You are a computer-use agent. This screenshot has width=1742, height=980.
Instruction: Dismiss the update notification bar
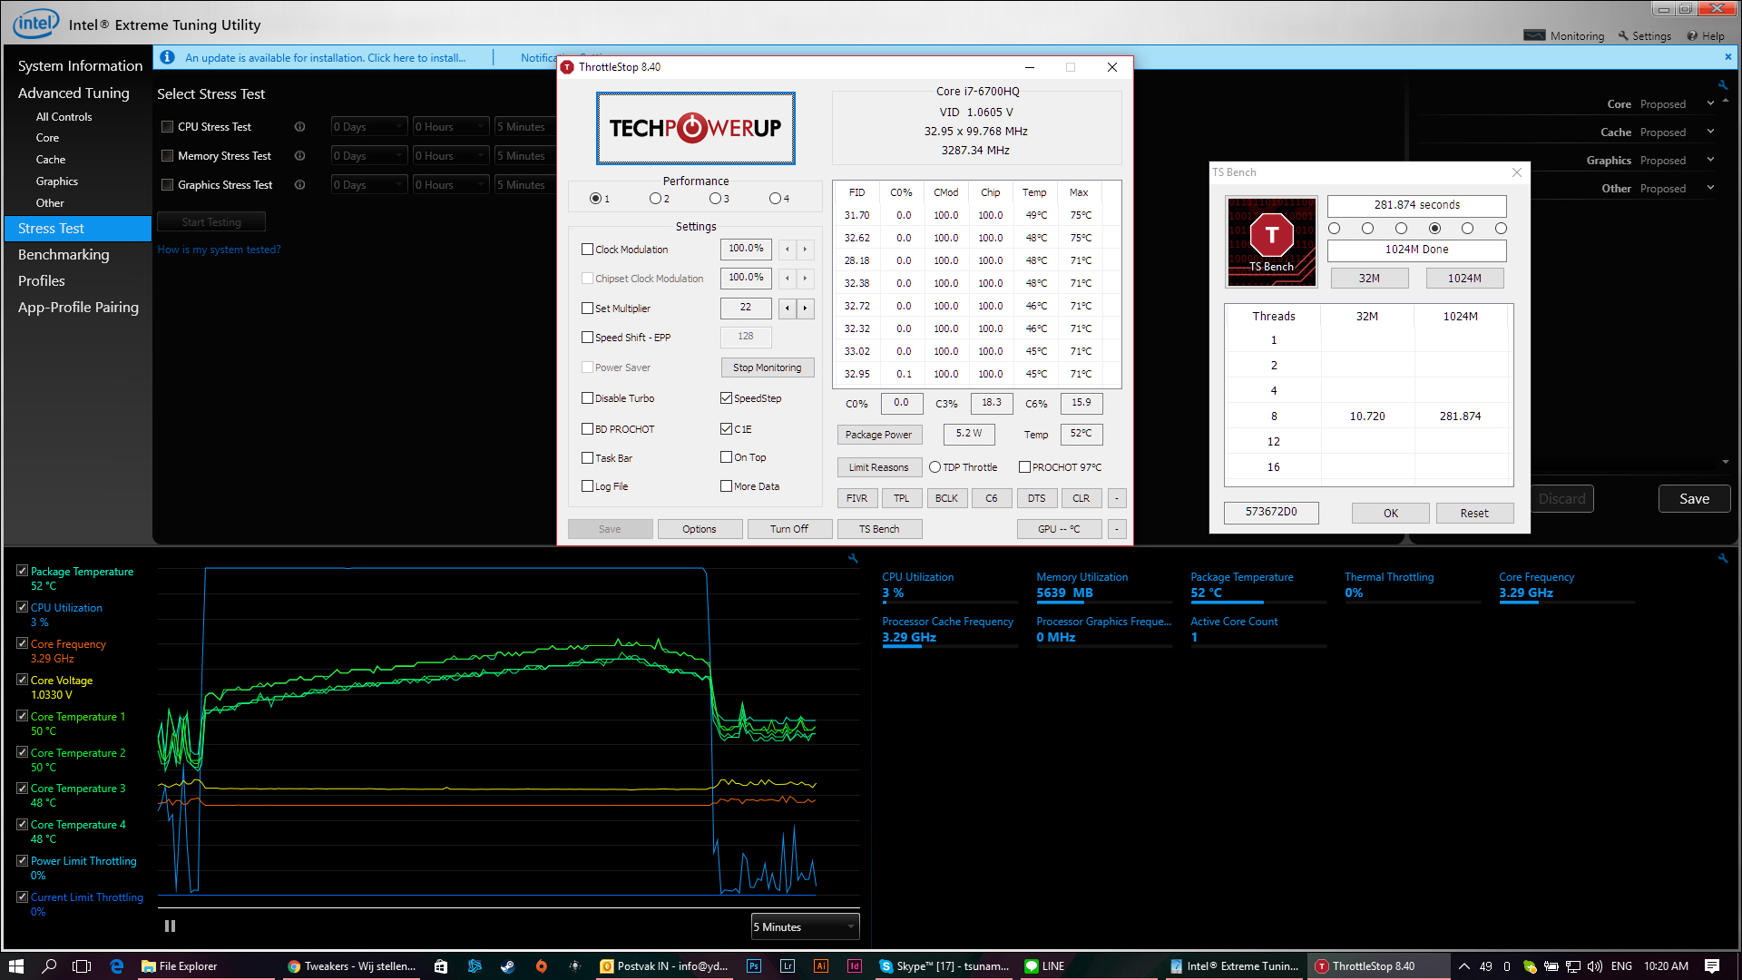[1727, 56]
